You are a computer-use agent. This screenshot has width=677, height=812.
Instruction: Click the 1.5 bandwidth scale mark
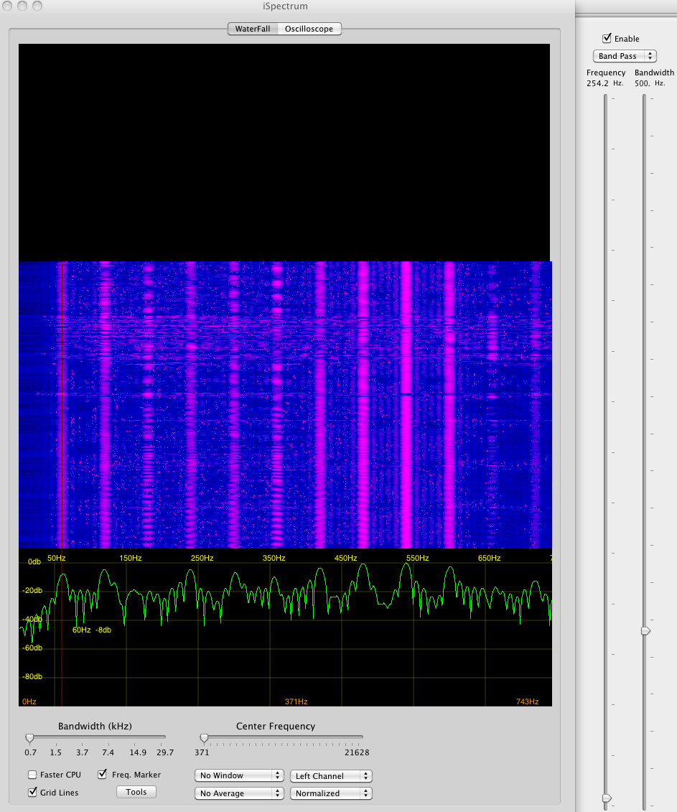click(55, 752)
